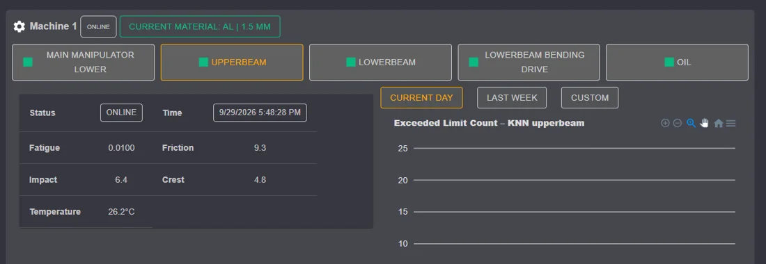Click the y-axis label 25
This screenshot has width=766, height=264.
pos(403,149)
